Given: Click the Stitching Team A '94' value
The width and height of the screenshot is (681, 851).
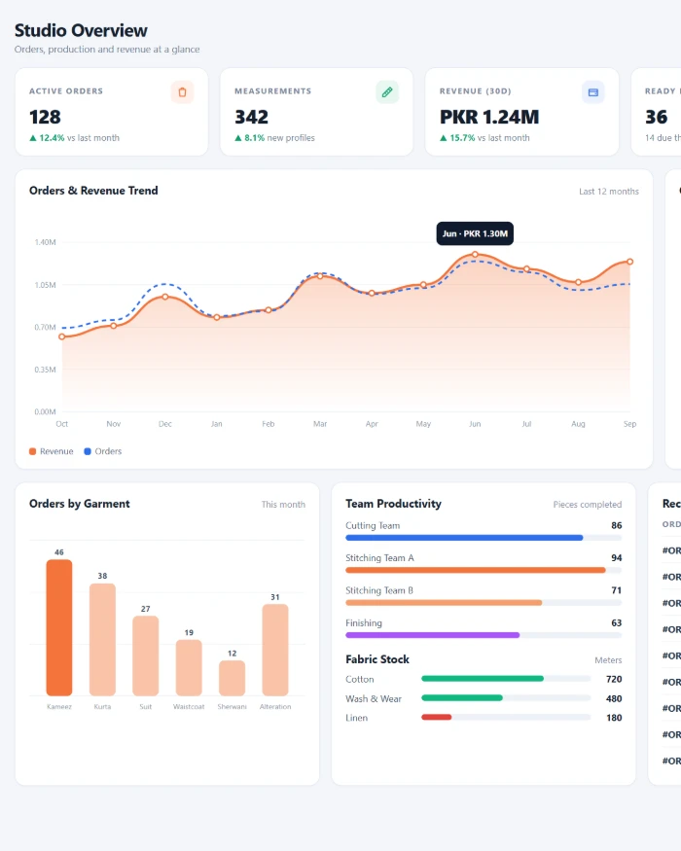Looking at the screenshot, I should tap(617, 558).
